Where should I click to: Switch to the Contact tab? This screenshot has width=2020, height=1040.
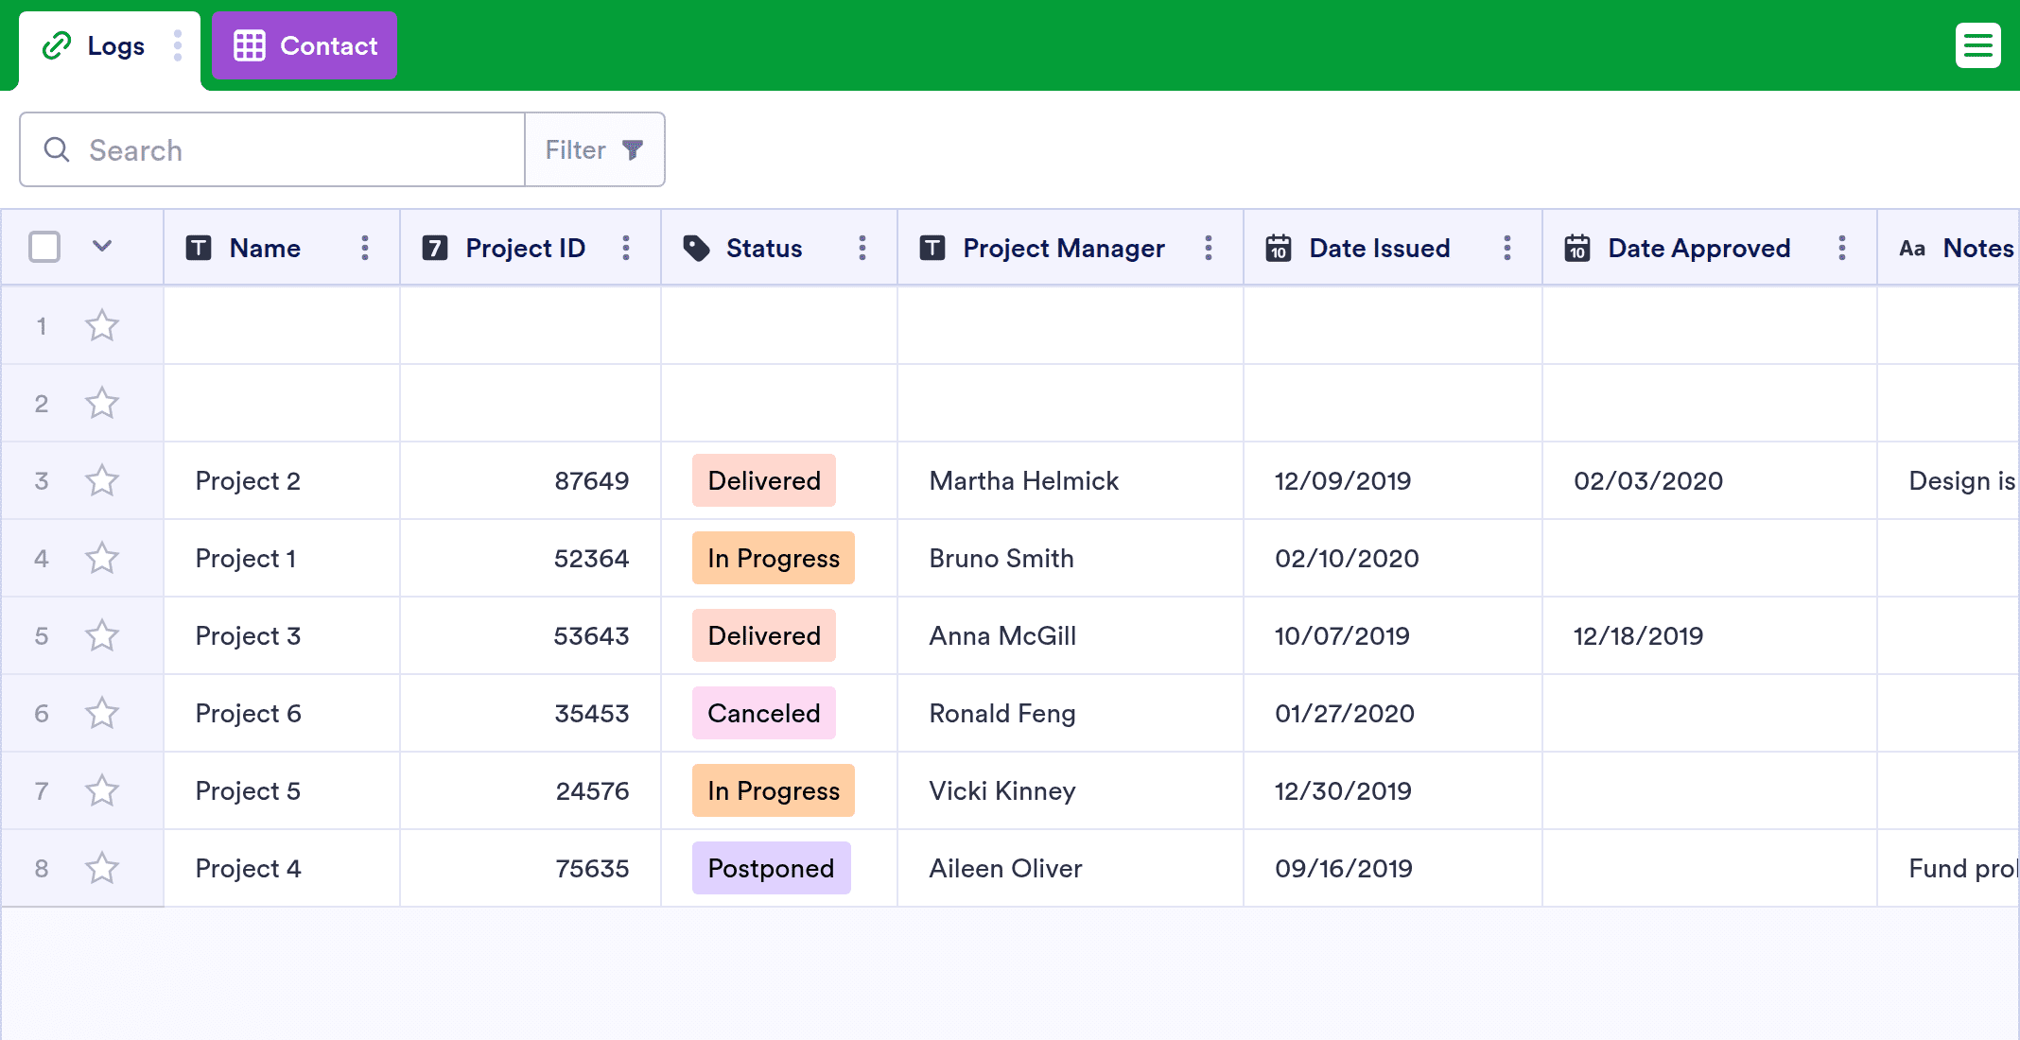click(305, 45)
